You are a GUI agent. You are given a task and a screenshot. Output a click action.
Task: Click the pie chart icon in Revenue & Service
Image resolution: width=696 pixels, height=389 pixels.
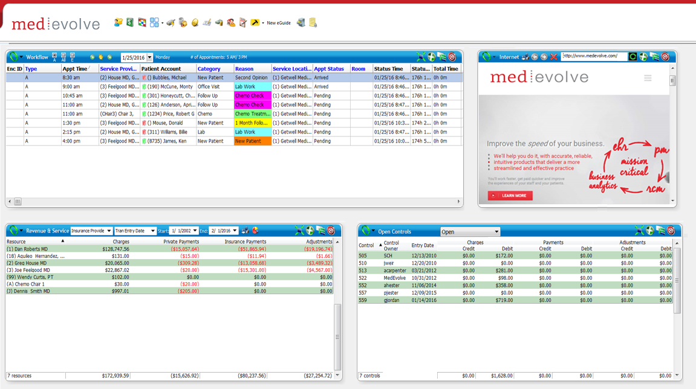(x=255, y=231)
